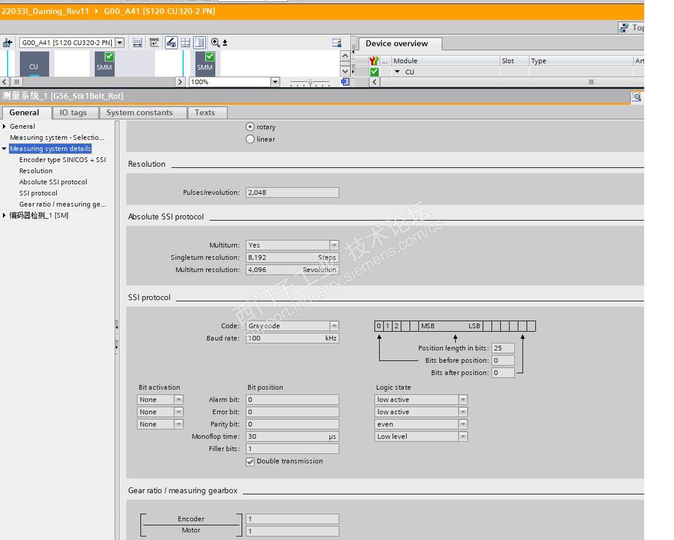Select Absolute SSI protocol tree entry
This screenshot has height=540, width=674.
[53, 182]
